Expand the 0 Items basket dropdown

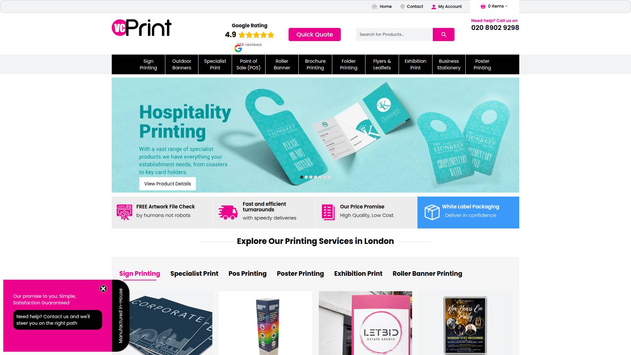coord(498,6)
